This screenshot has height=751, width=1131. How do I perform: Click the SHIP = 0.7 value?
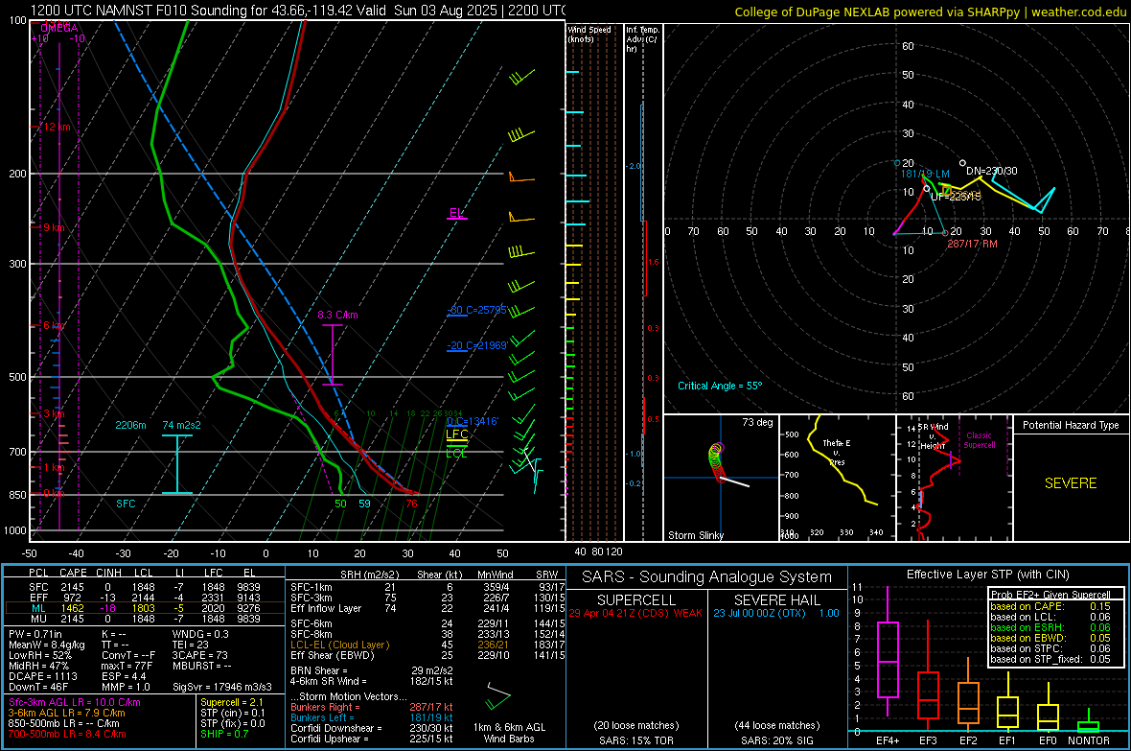pyautogui.click(x=223, y=734)
